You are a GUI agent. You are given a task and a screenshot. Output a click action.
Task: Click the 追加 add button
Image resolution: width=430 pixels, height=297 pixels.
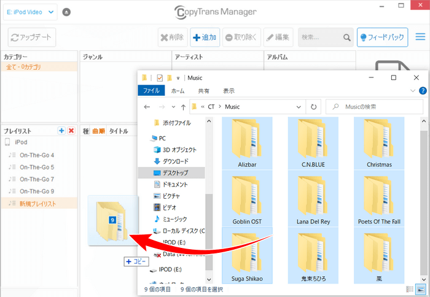tap(205, 37)
